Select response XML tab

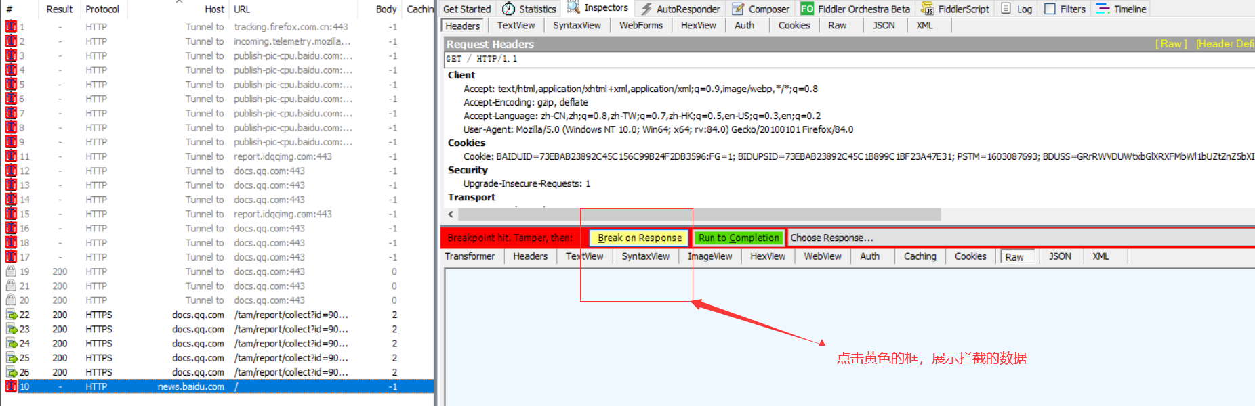click(x=1100, y=256)
